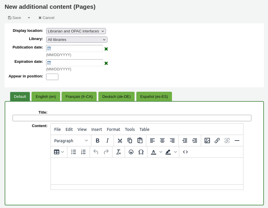
Task: Align text right in editor
Action: (172, 141)
